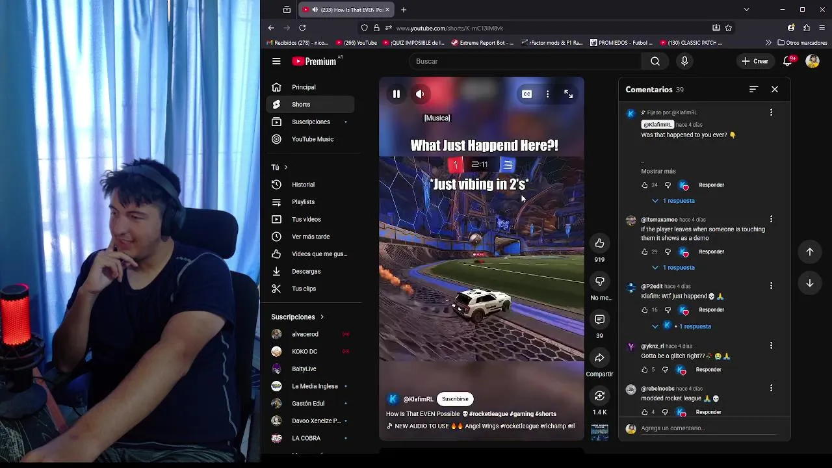Go to previous Short with up arrow
832x468 pixels.
[x=810, y=252]
